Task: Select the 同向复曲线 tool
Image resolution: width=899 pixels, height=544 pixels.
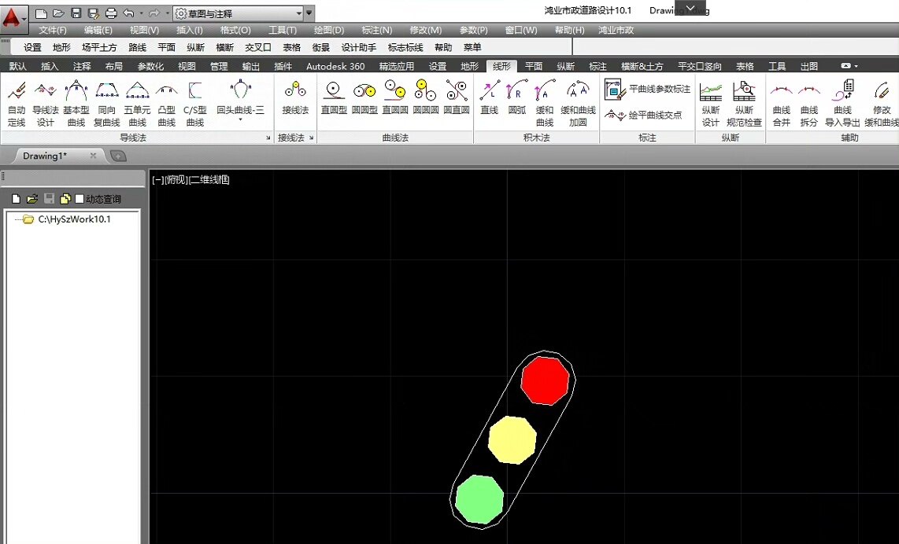Action: [106, 104]
